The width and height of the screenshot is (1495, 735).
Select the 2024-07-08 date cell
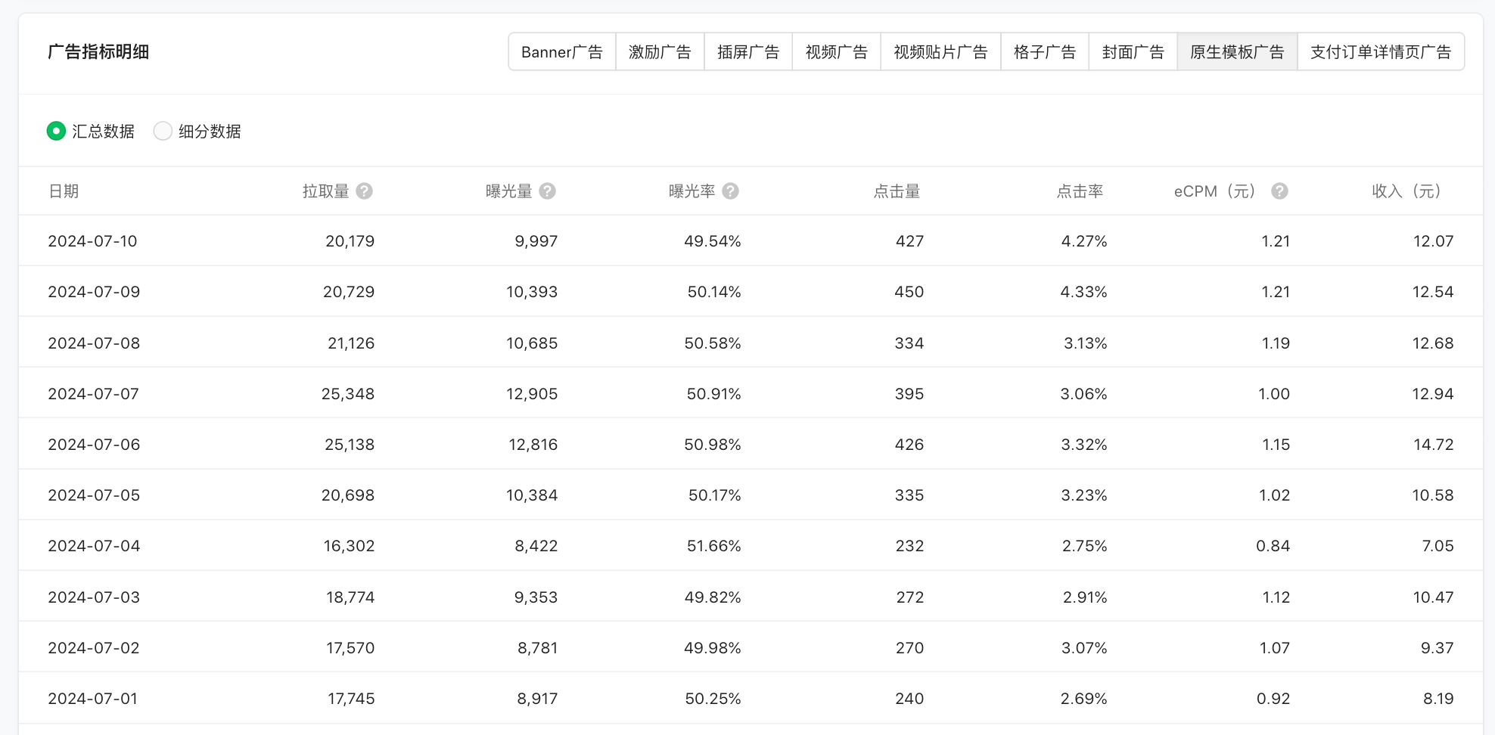tap(94, 343)
